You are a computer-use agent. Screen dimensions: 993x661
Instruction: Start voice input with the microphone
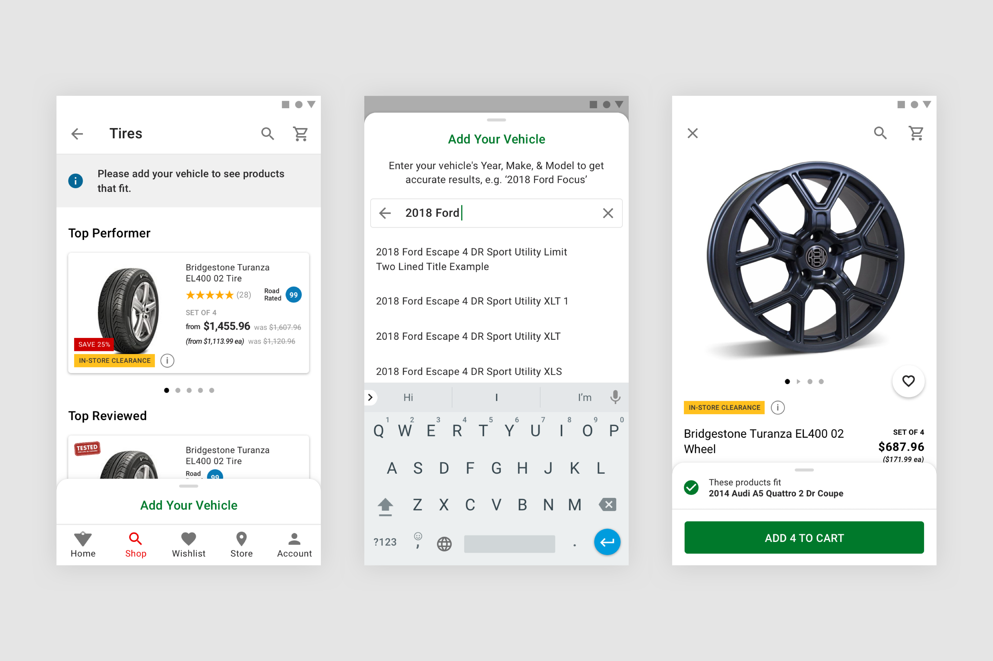point(615,397)
